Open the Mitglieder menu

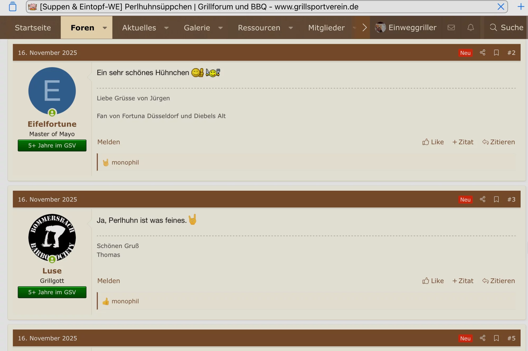pyautogui.click(x=326, y=27)
